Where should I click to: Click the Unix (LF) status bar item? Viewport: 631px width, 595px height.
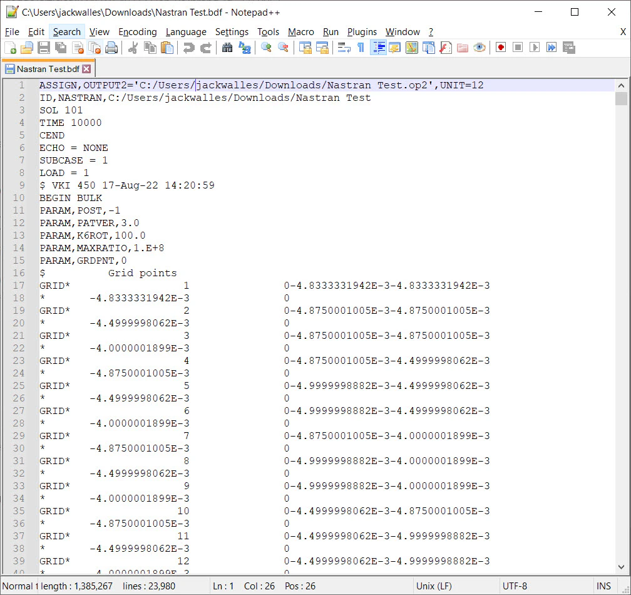433,586
